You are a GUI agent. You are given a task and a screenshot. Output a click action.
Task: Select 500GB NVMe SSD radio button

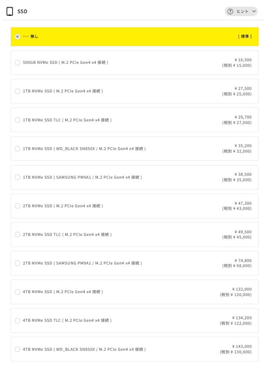click(17, 63)
